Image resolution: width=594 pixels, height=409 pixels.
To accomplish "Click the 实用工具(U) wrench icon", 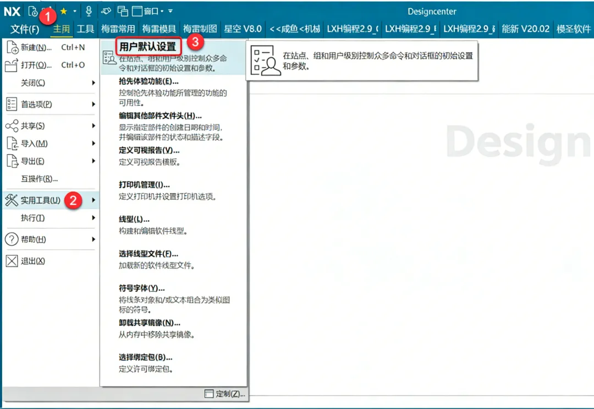I will coord(12,200).
